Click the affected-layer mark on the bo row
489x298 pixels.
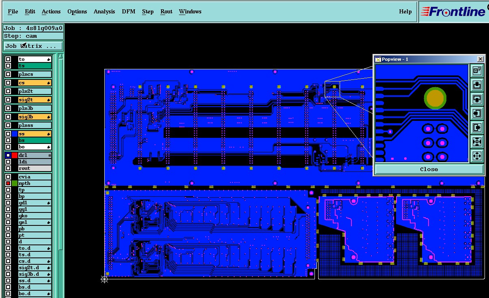[x=49, y=147]
